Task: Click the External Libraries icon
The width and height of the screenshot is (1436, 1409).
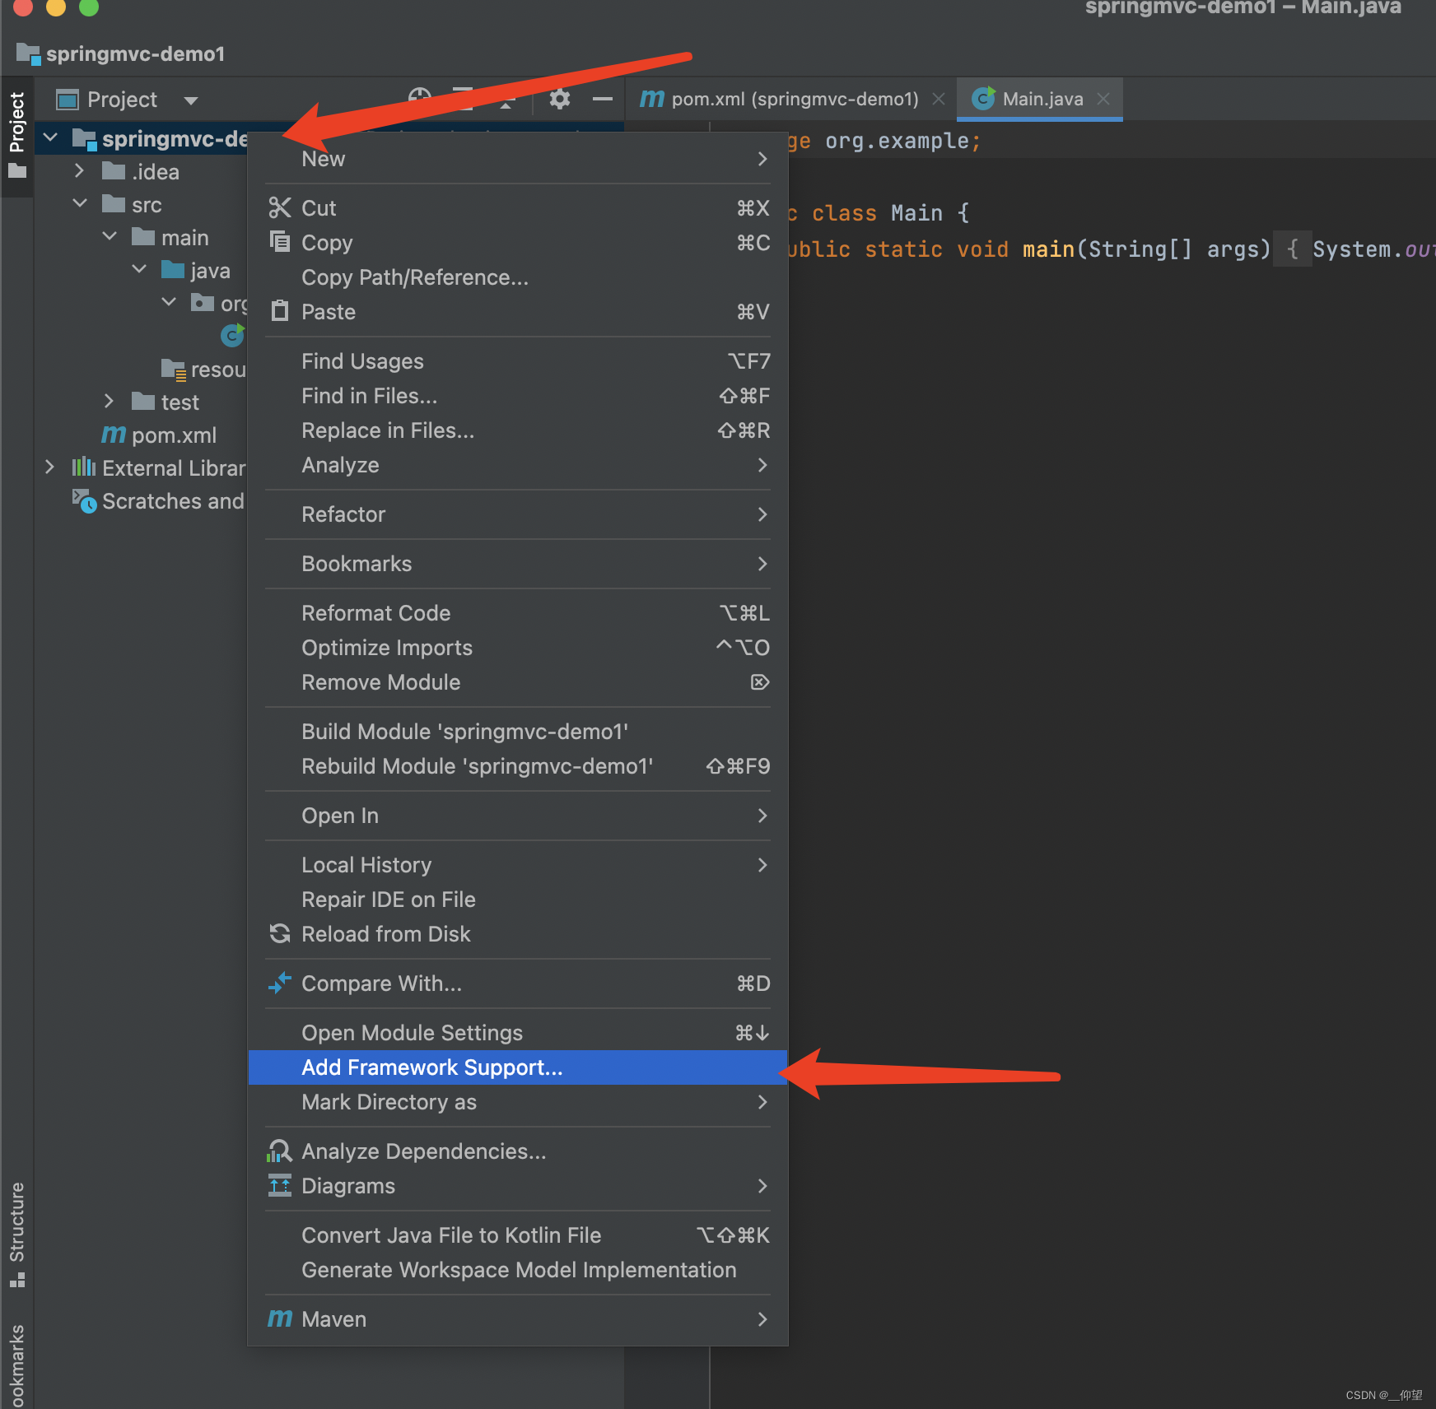Action: [x=84, y=467]
